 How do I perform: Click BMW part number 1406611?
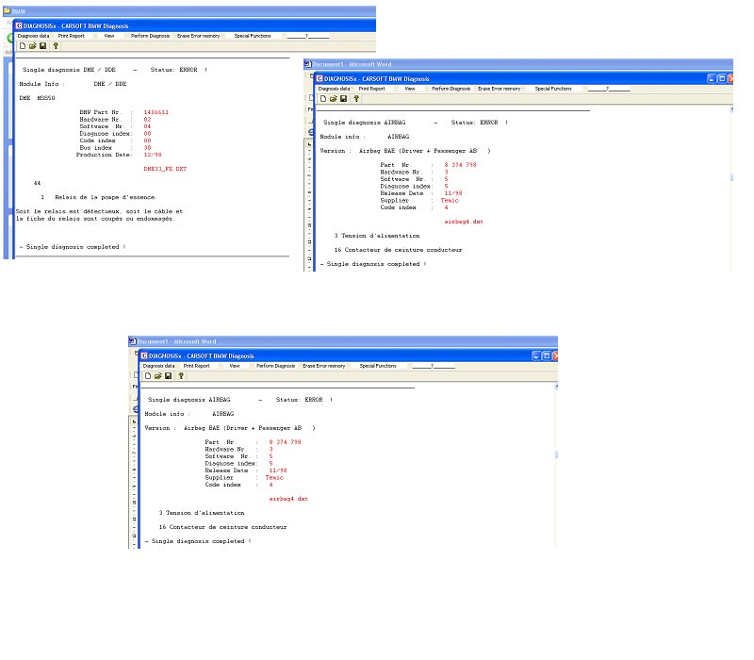156,112
